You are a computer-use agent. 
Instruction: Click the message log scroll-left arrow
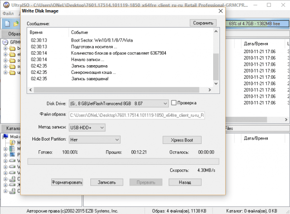31,90
